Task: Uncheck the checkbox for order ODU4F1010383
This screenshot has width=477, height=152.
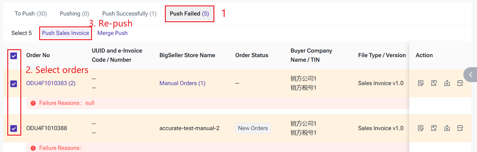Action: click(14, 84)
